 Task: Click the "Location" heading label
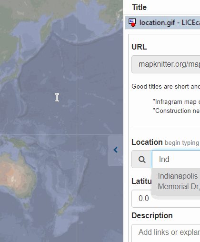147,142
